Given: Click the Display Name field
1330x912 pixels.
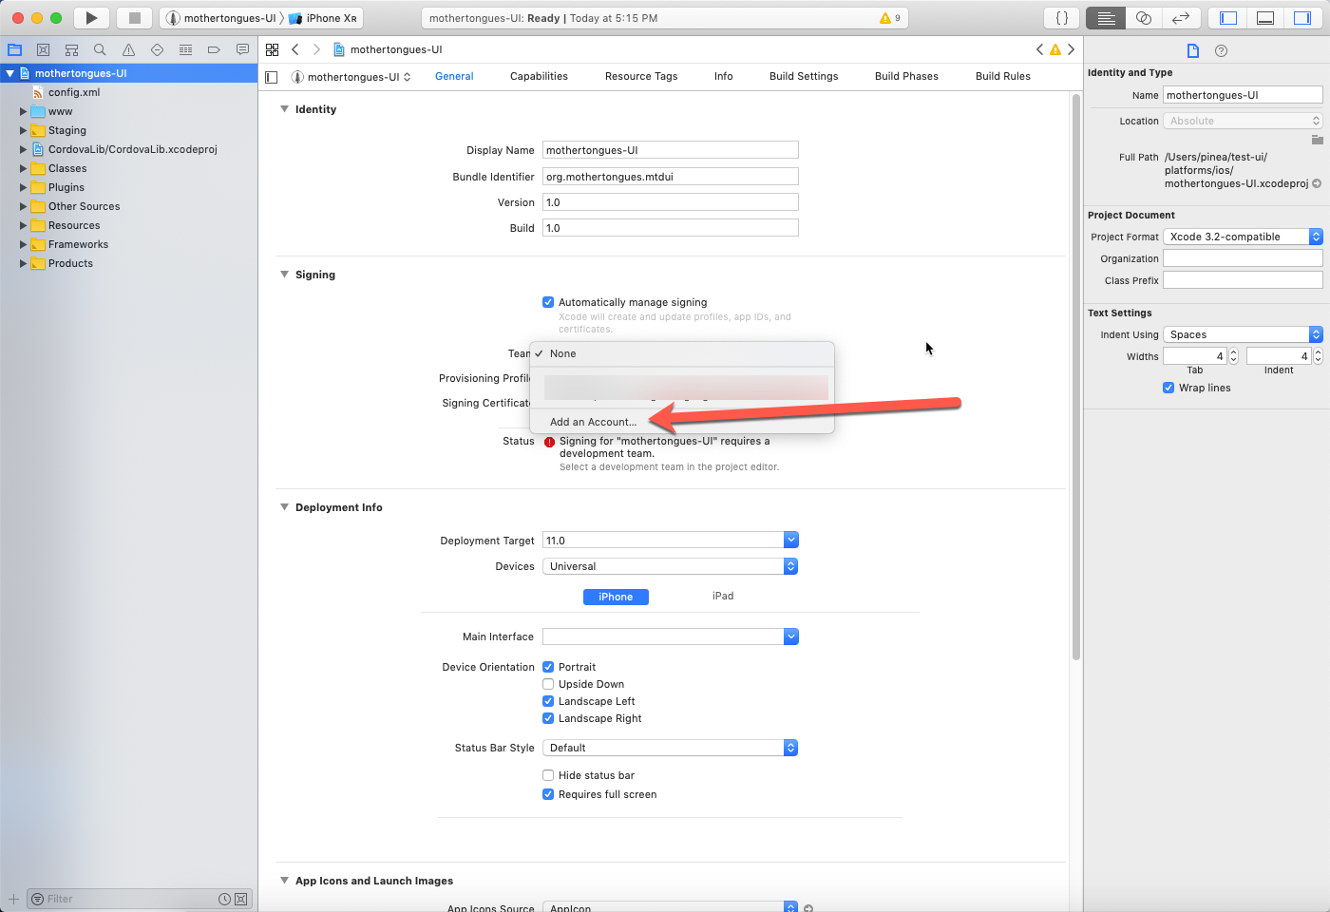Looking at the screenshot, I should (671, 150).
